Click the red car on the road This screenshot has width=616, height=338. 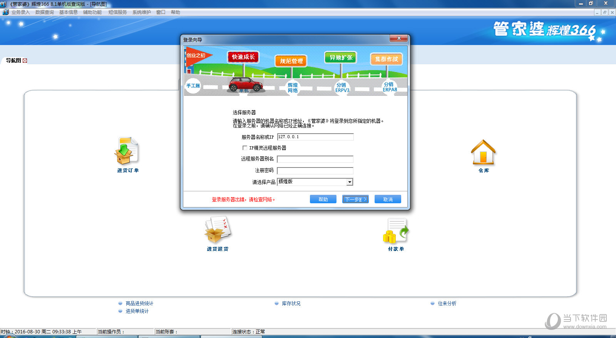click(246, 84)
